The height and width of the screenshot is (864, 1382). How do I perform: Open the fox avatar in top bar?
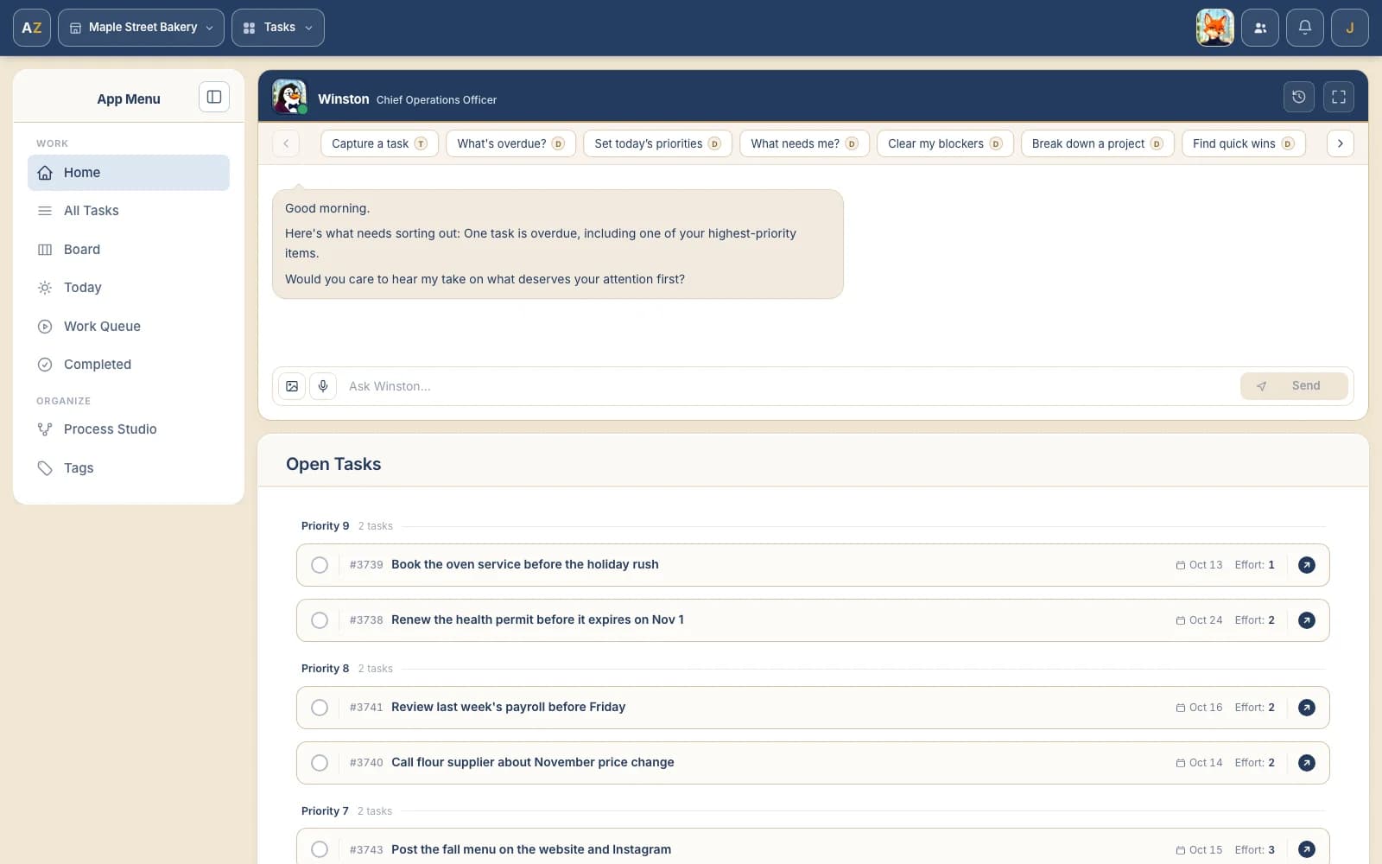[x=1214, y=28]
